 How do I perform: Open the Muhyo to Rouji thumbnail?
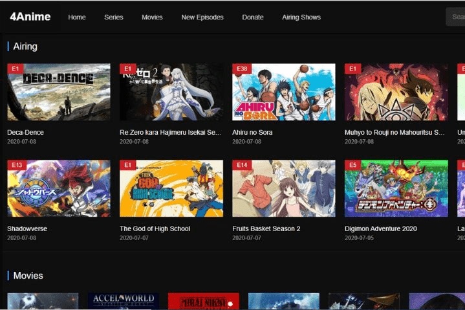396,92
